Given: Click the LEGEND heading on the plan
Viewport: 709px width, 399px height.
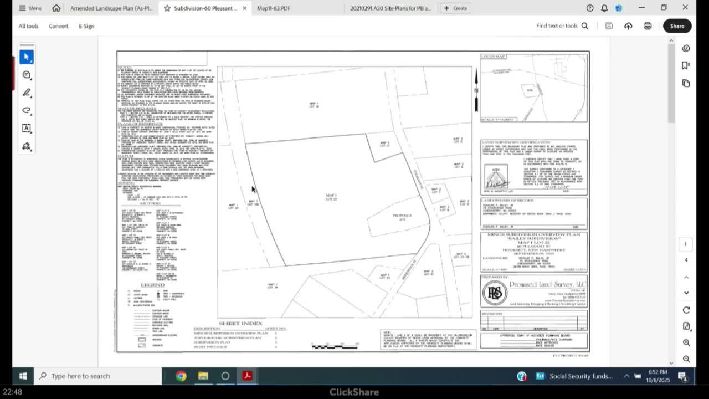Looking at the screenshot, I should tap(152, 285).
